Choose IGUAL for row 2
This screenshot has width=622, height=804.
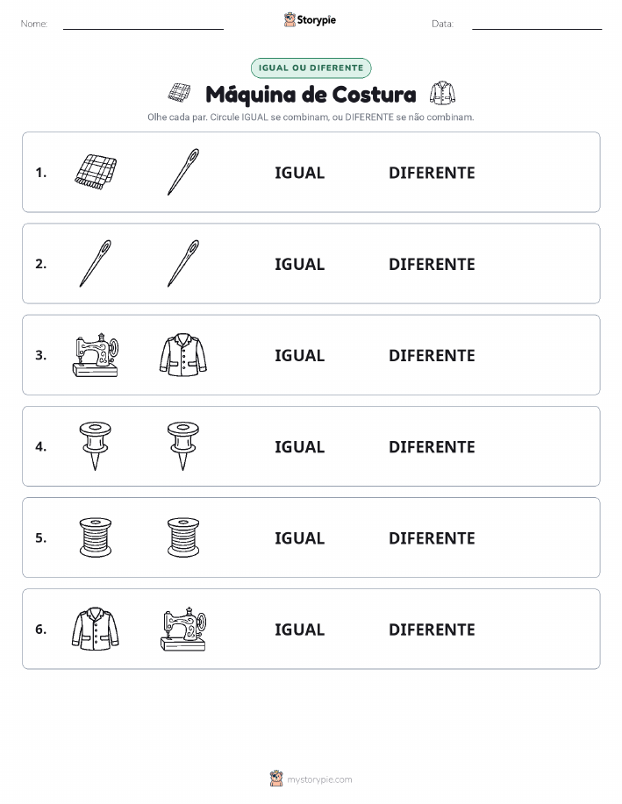pyautogui.click(x=300, y=264)
